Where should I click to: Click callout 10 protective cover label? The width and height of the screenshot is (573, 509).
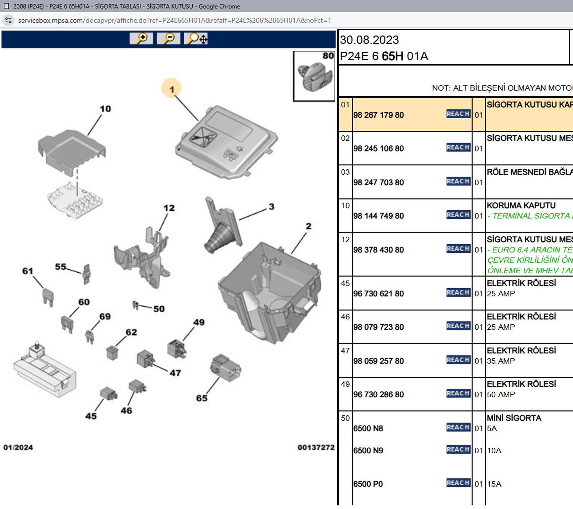click(x=105, y=109)
